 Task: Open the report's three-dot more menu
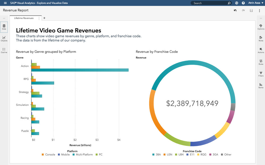[x=259, y=11]
